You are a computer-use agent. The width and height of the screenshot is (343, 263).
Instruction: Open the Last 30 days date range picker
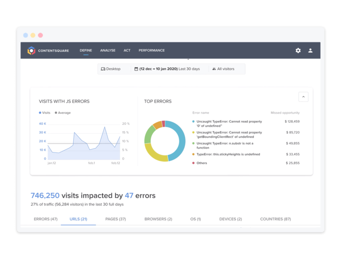point(170,69)
